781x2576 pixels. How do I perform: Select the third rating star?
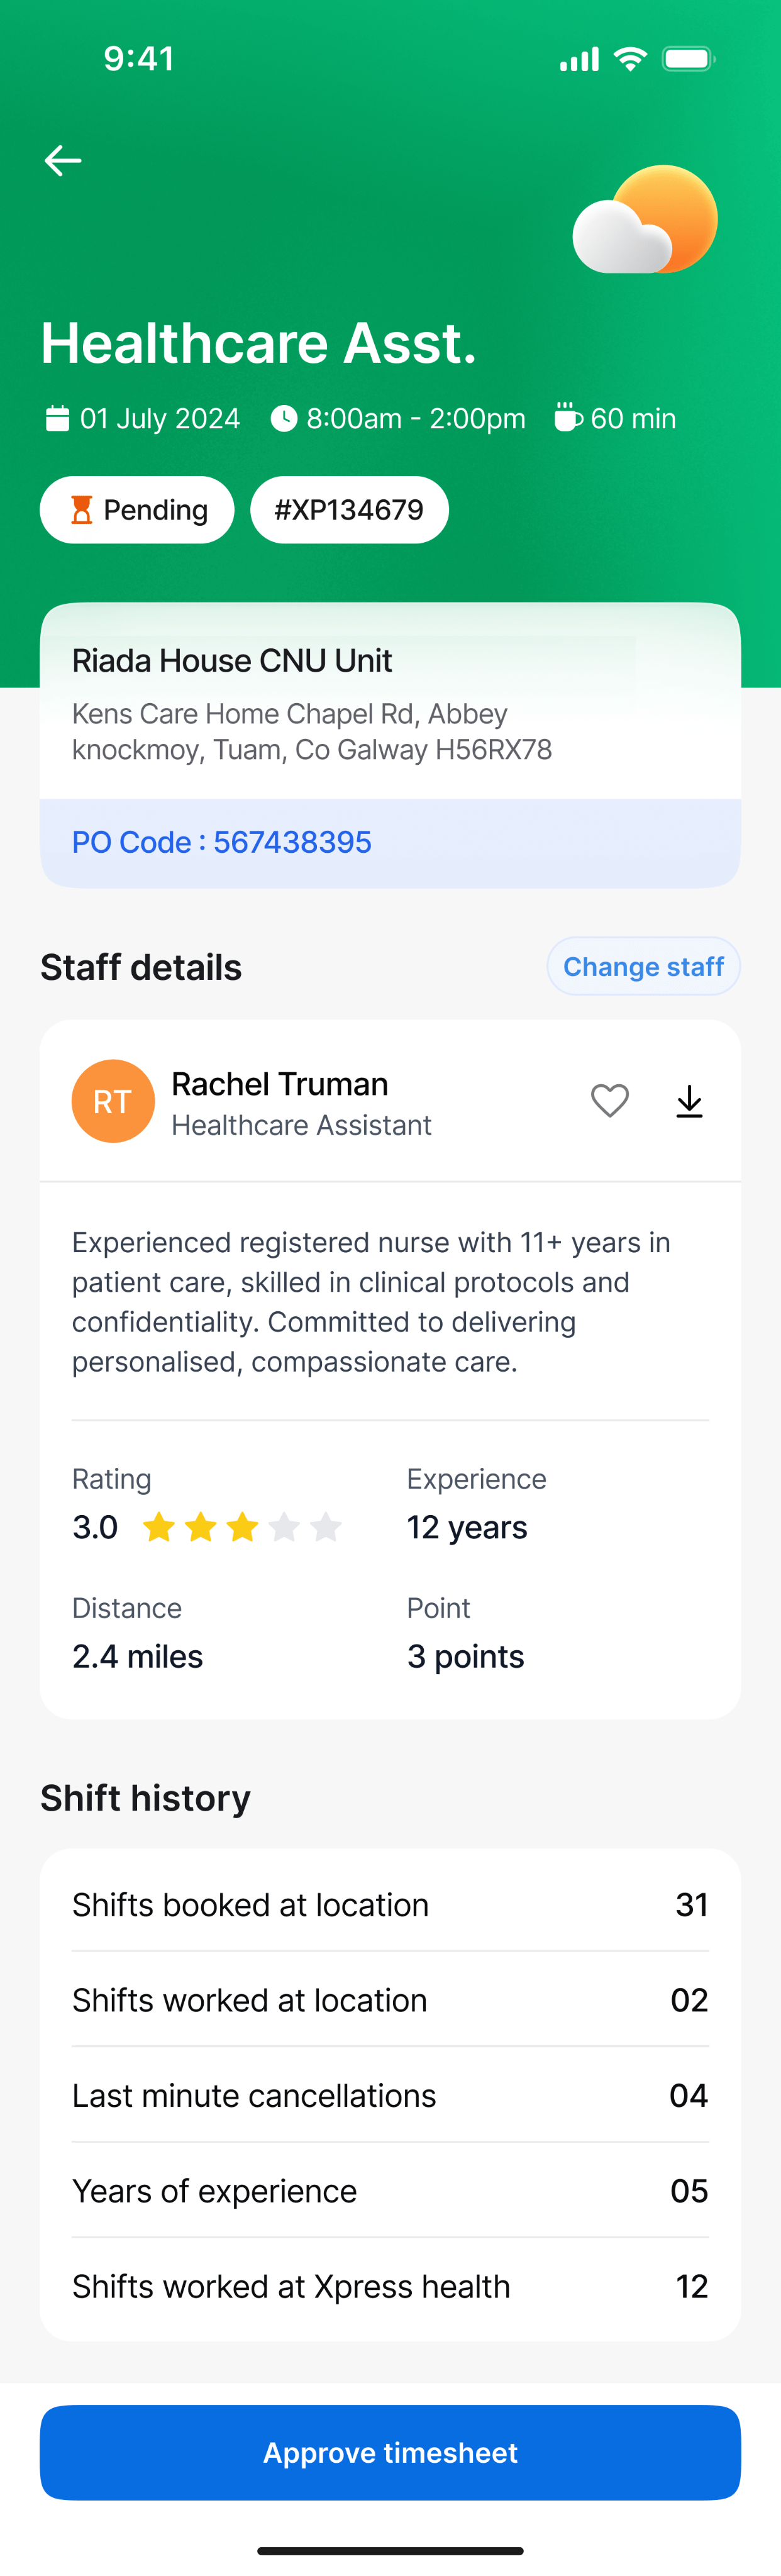[242, 1527]
